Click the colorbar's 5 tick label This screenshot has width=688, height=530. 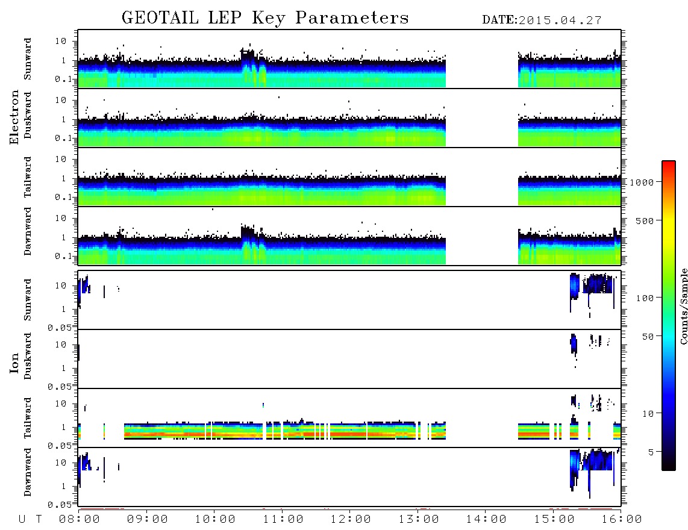pyautogui.click(x=651, y=452)
